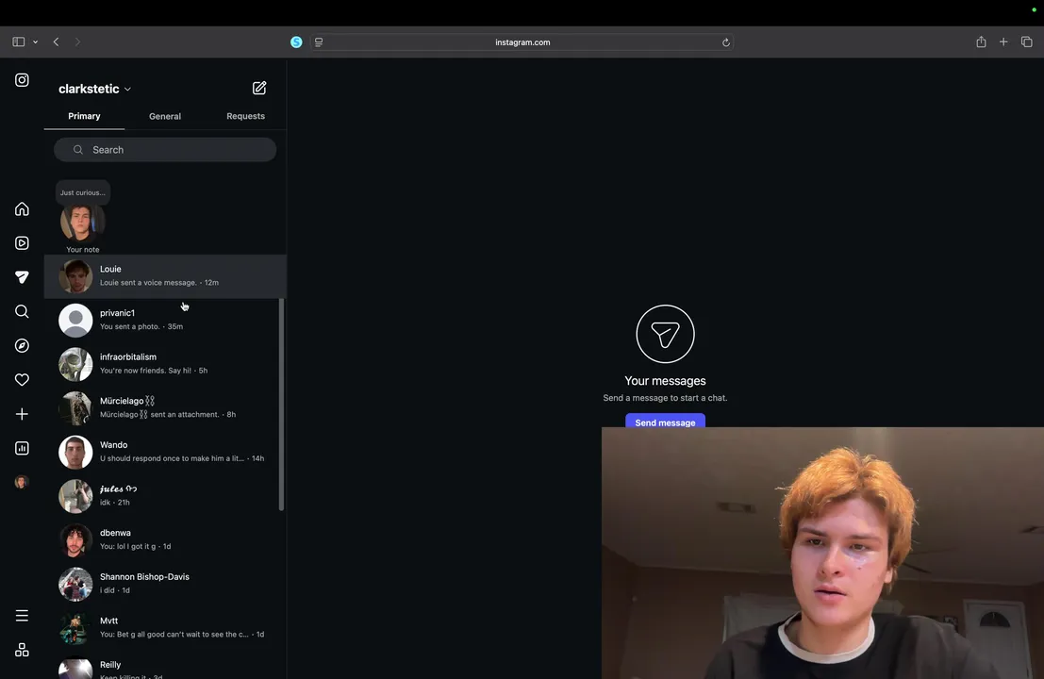Open the Wando conversation

click(165, 452)
